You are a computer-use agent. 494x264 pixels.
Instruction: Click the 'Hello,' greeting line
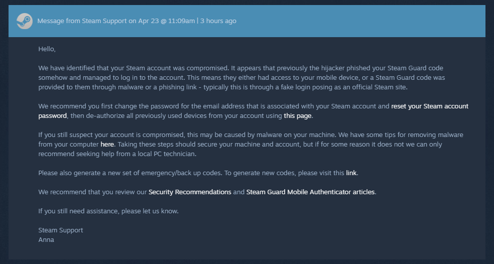point(47,49)
